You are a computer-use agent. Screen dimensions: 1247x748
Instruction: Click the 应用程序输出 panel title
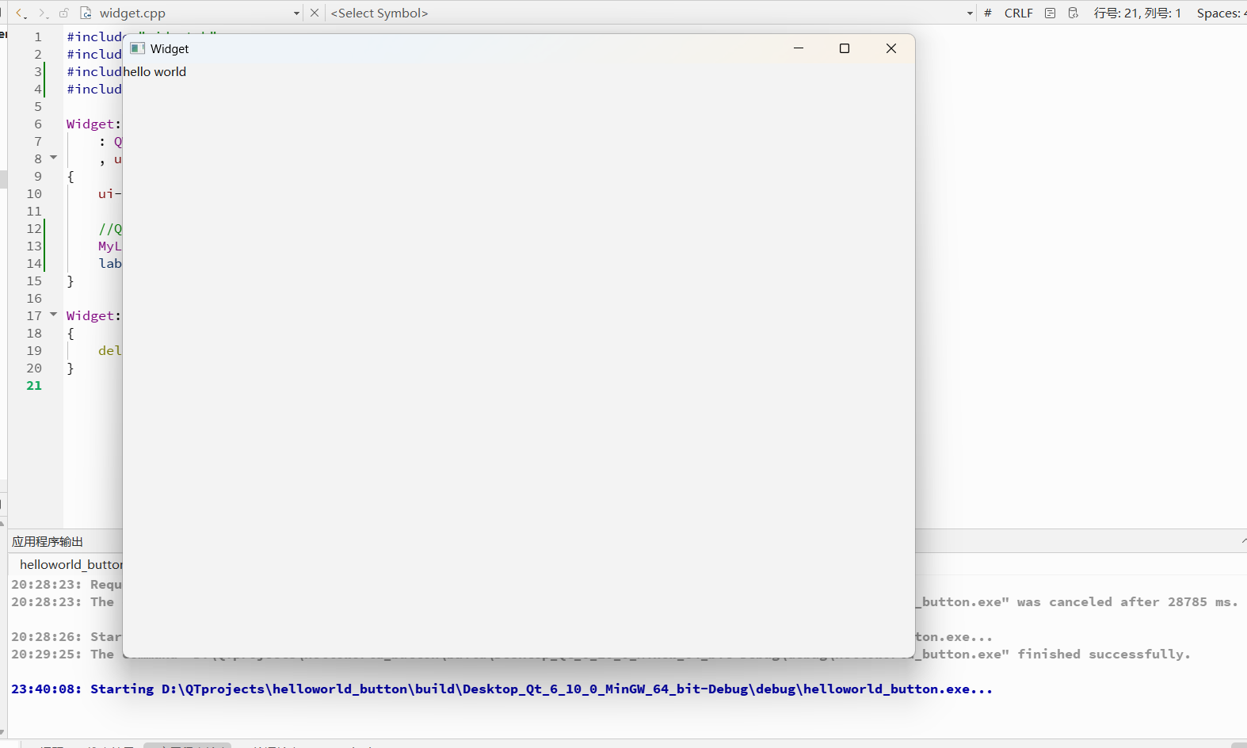click(48, 542)
